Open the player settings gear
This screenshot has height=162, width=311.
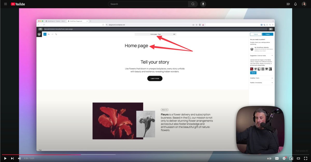(284, 158)
